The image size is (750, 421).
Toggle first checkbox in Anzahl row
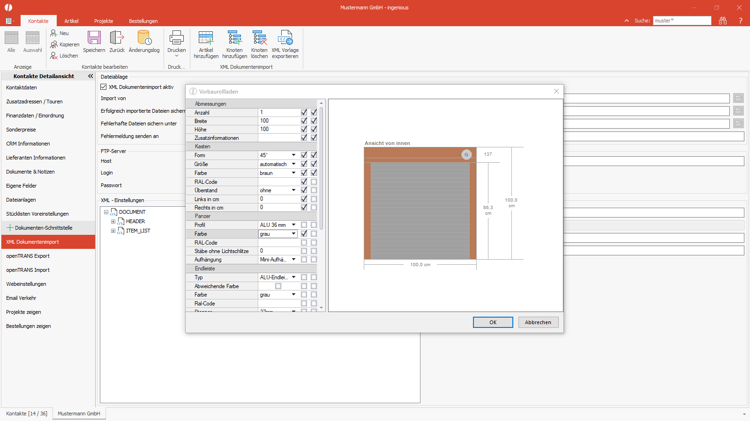304,112
